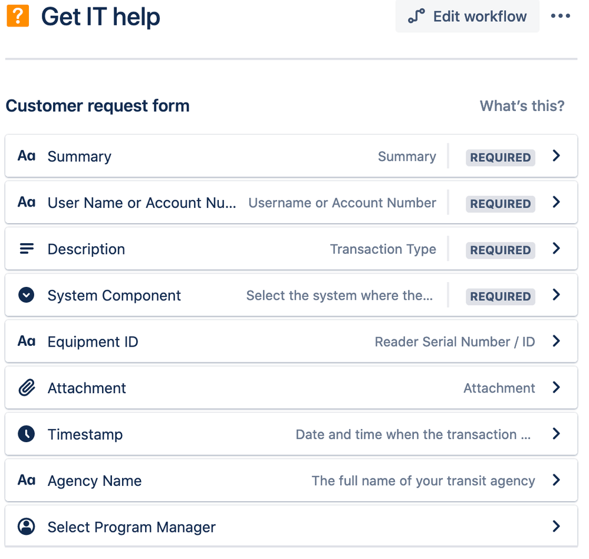Expand the Select Program Manager chevron

[557, 527]
